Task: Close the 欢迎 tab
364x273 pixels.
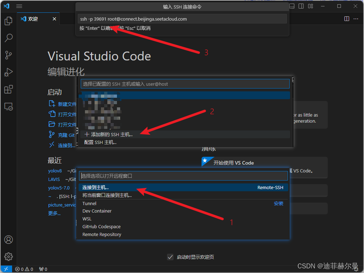Action: click(54, 19)
